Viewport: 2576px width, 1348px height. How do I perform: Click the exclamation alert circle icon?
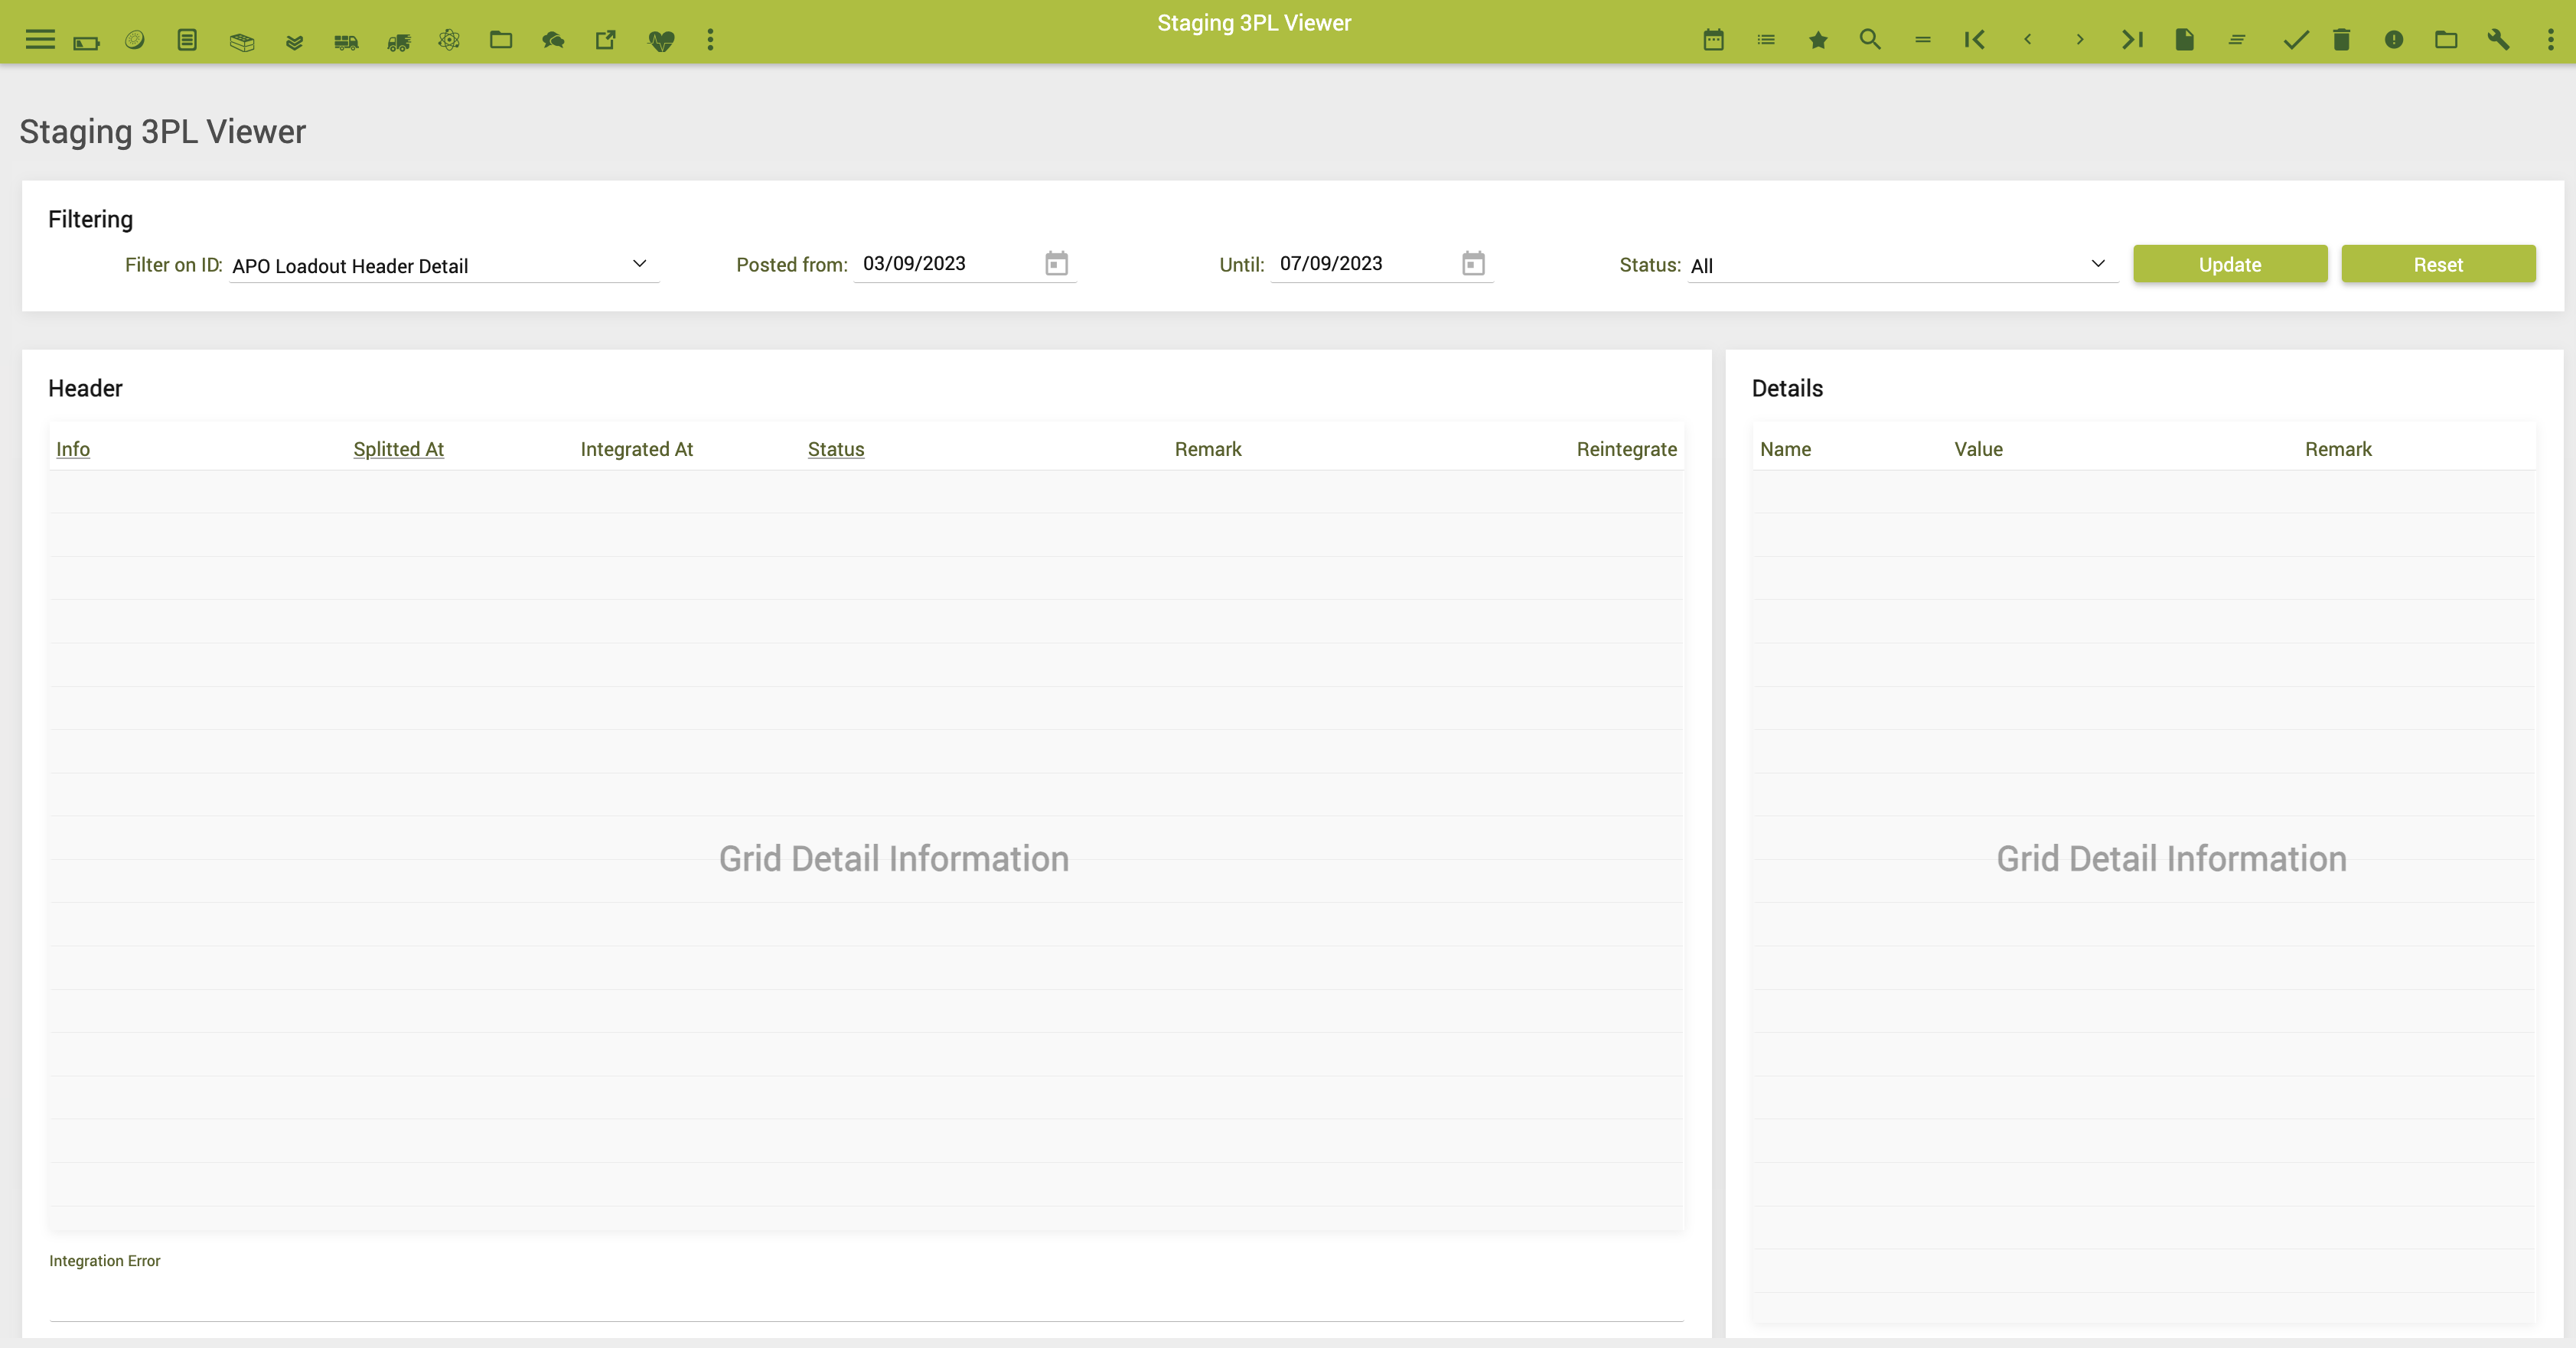coord(2394,40)
